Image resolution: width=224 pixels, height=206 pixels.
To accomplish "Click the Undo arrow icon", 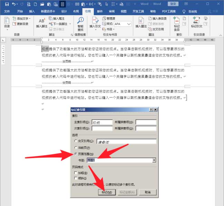I will (x=14, y=4).
